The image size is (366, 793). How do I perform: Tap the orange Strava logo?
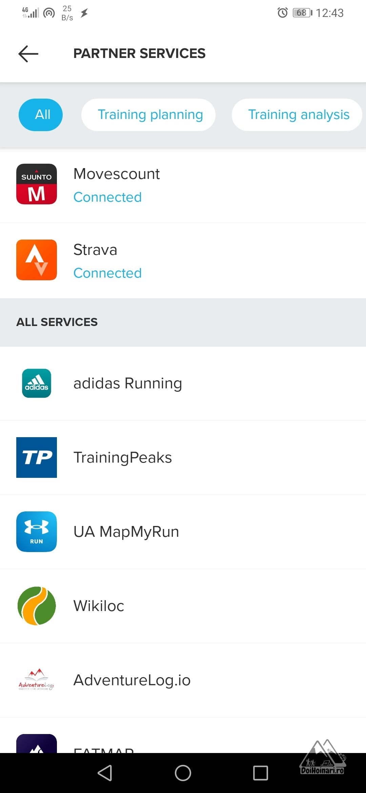click(37, 260)
